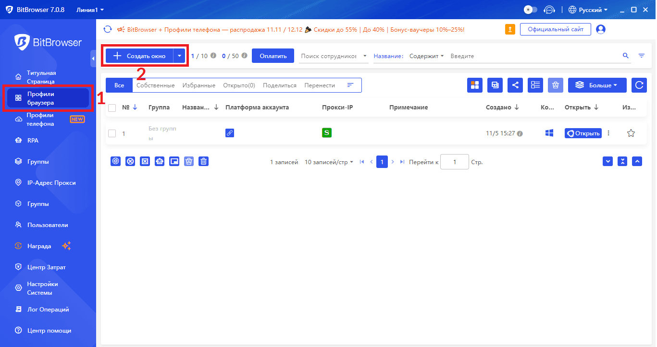Open RPA in the sidebar menu

click(x=33, y=141)
